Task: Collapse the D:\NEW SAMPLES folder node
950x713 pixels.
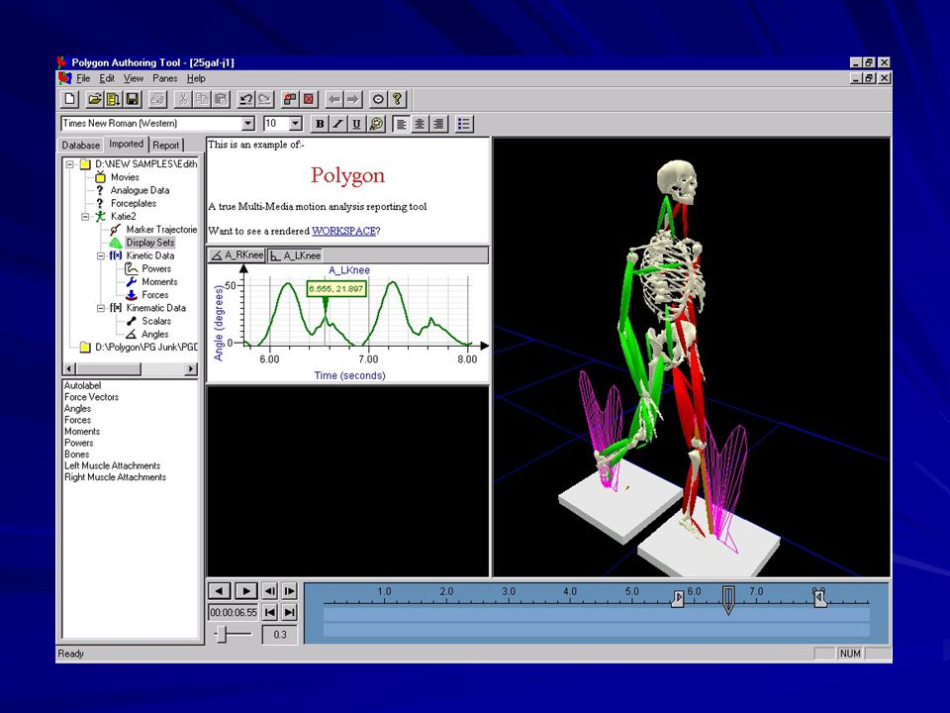Action: [x=70, y=163]
